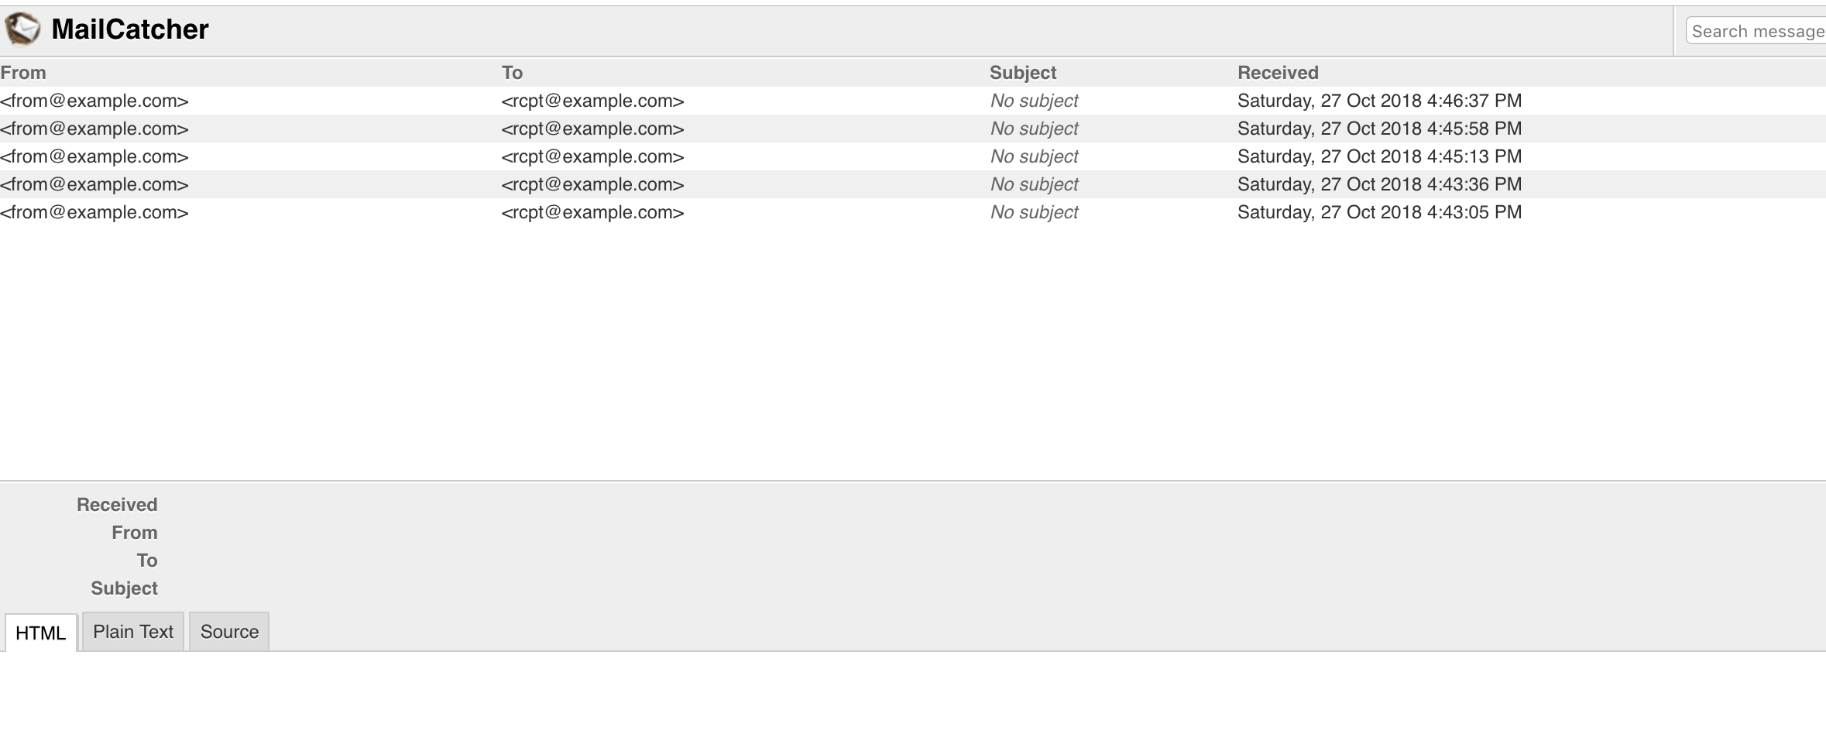Click the MailCatcher title text
This screenshot has width=1826, height=734.
[x=130, y=29]
